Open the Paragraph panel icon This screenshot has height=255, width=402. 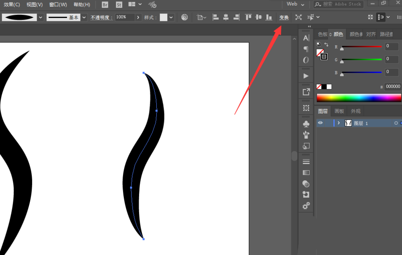(x=306, y=49)
